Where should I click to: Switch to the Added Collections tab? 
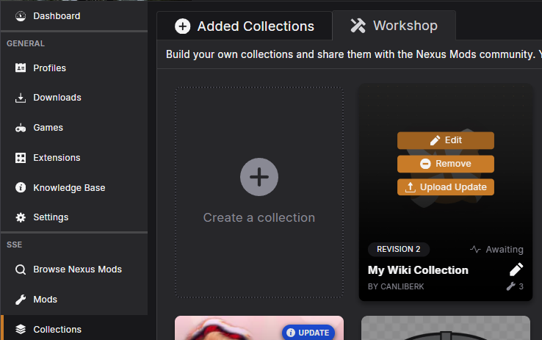tap(245, 26)
